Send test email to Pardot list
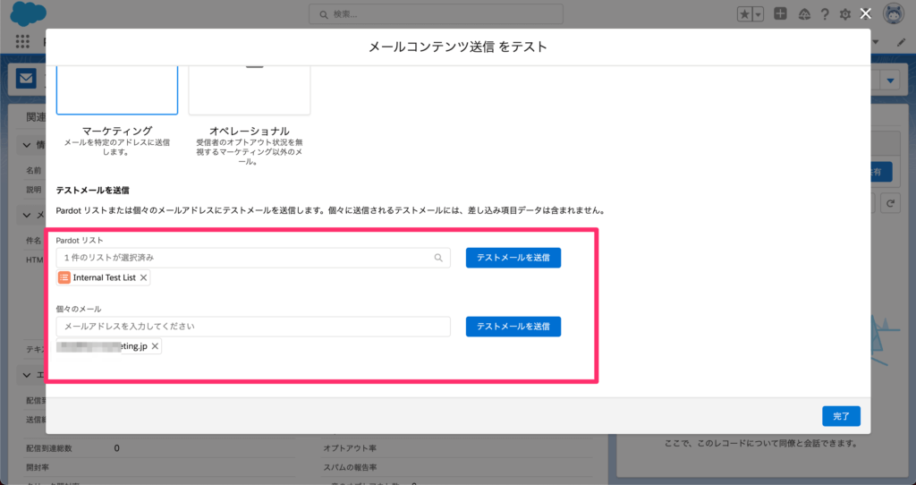916x485 pixels. 513,258
